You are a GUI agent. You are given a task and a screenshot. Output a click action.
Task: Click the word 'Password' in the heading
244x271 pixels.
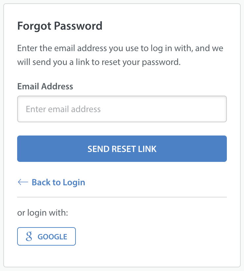pos(78,26)
